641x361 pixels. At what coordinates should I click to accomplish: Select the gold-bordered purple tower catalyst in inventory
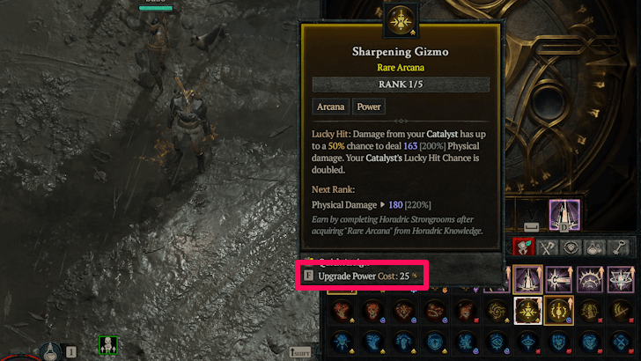click(527, 280)
